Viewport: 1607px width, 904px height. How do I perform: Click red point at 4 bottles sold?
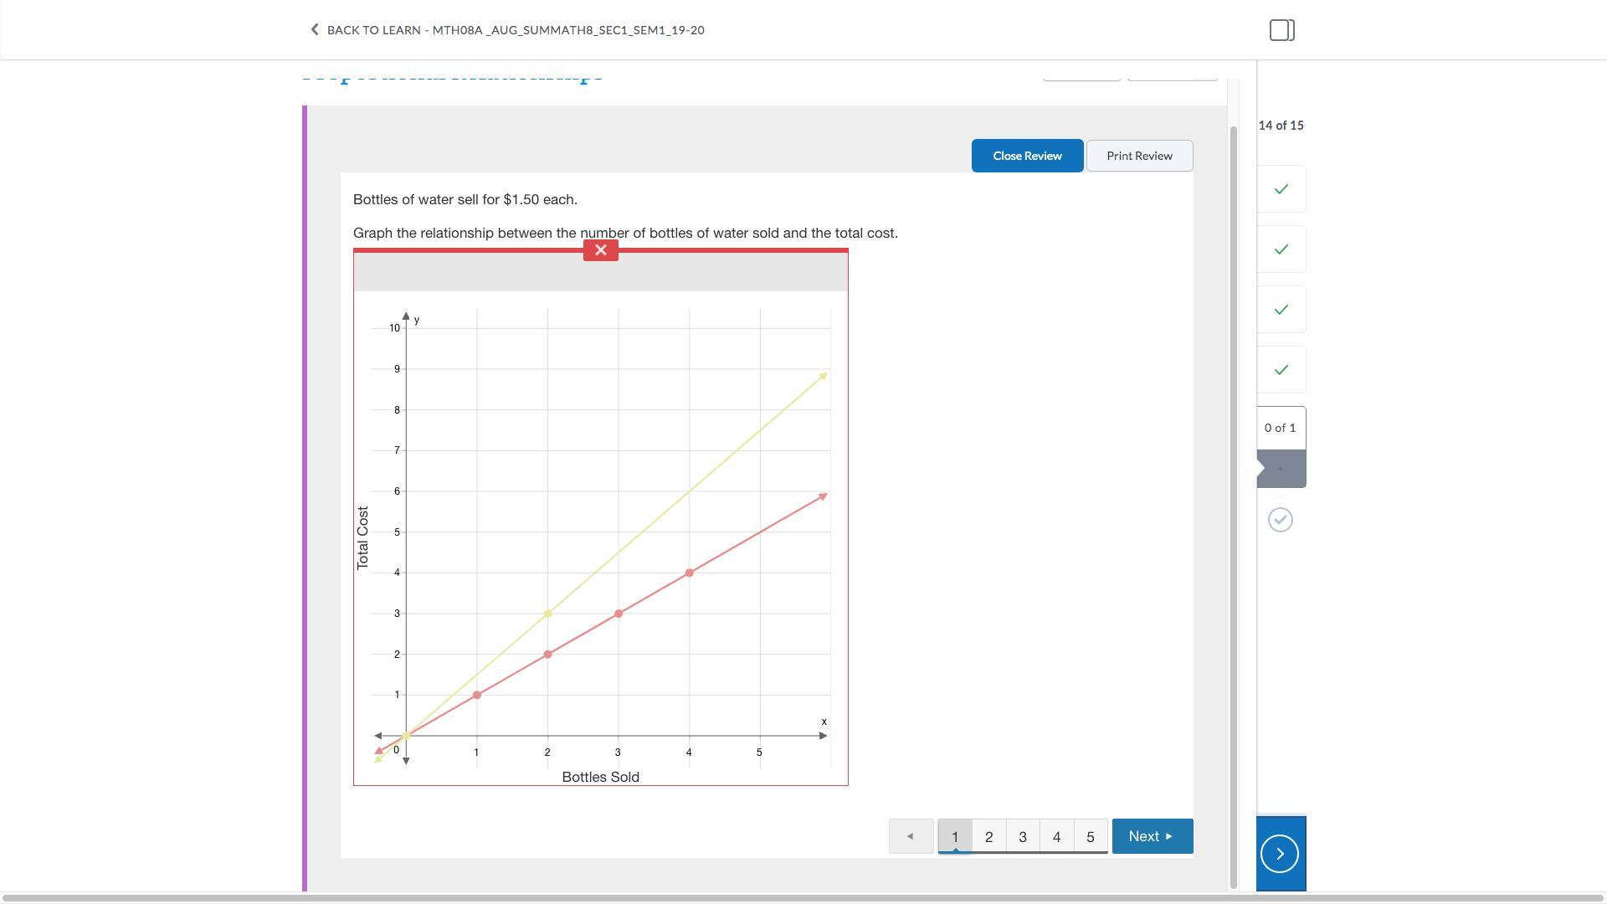tap(689, 573)
